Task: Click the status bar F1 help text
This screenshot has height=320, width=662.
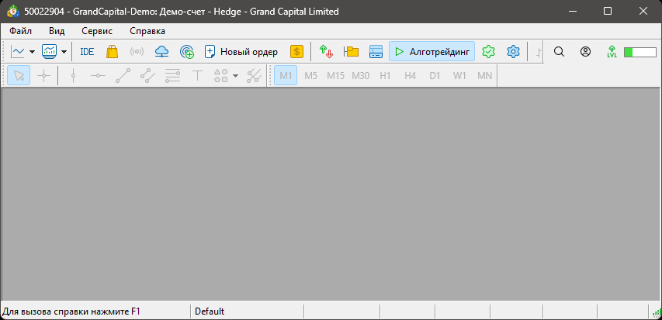Action: [x=71, y=311]
